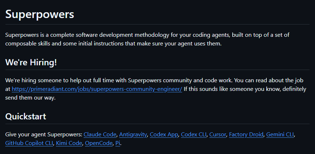Click the Pi link
The image size is (315, 154).
tap(118, 143)
